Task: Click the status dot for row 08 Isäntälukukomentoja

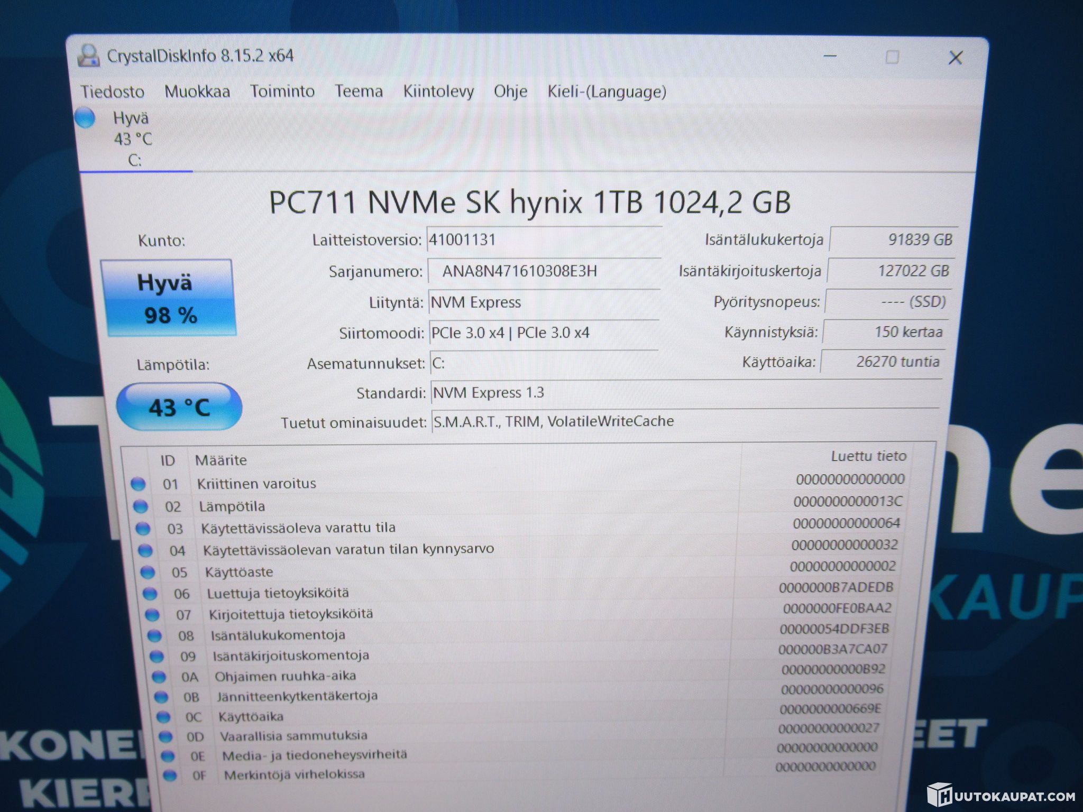Action: pyautogui.click(x=154, y=635)
